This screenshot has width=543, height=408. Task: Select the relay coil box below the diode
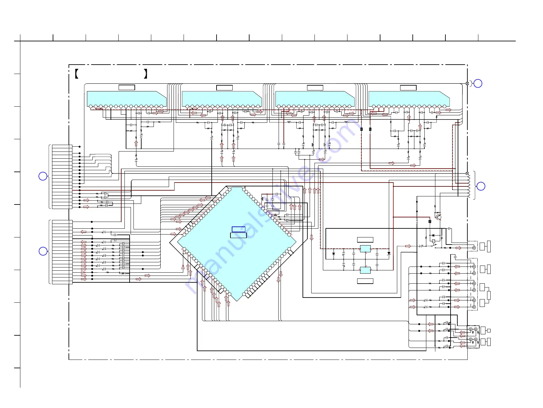433,241
